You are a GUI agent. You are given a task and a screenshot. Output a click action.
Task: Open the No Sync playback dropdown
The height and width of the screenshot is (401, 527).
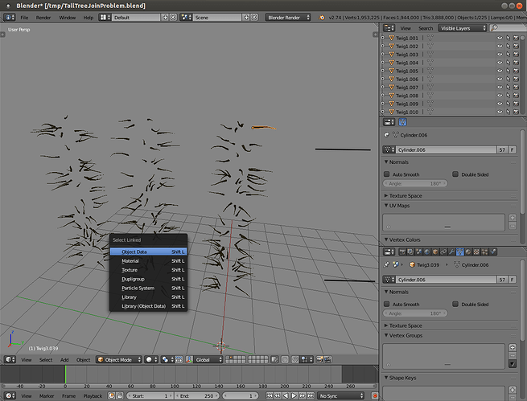pyautogui.click(x=341, y=396)
